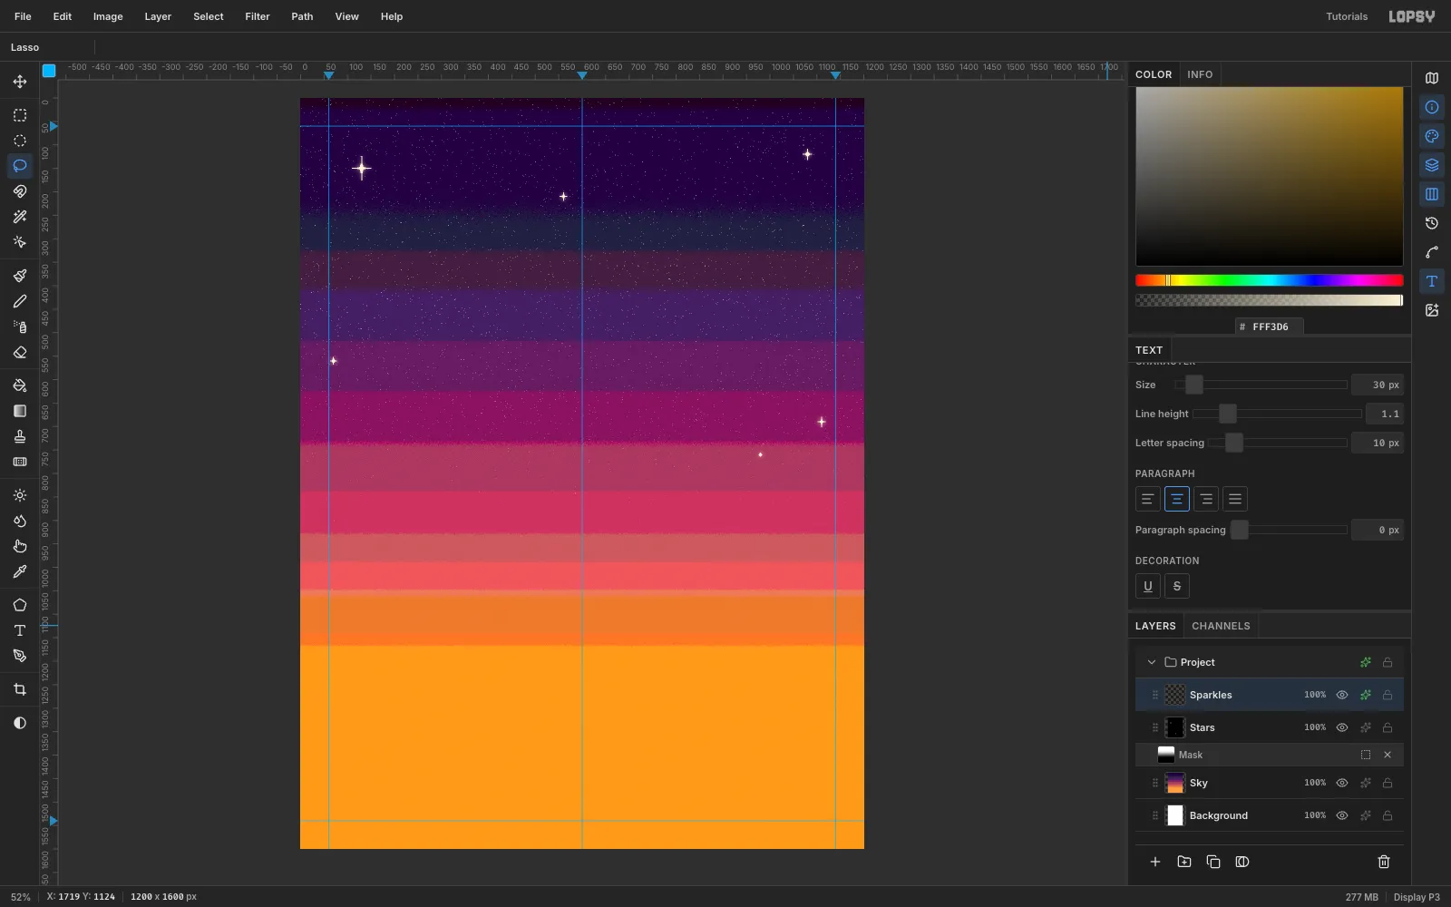Select the Clone Stamp tool
Viewport: 1451px width, 907px height.
[x=20, y=436]
